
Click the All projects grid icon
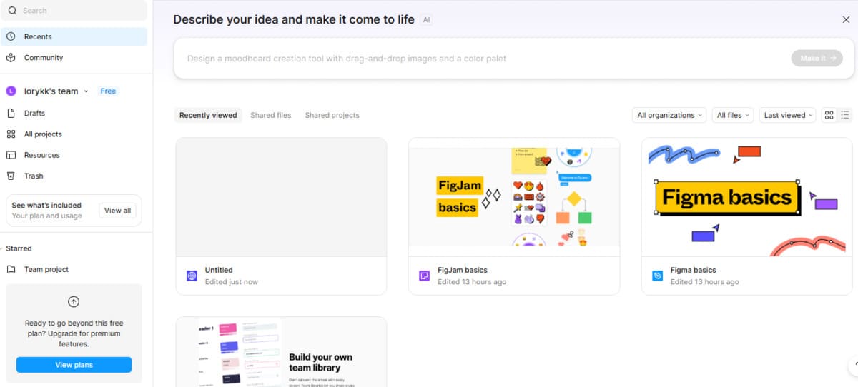(11, 134)
